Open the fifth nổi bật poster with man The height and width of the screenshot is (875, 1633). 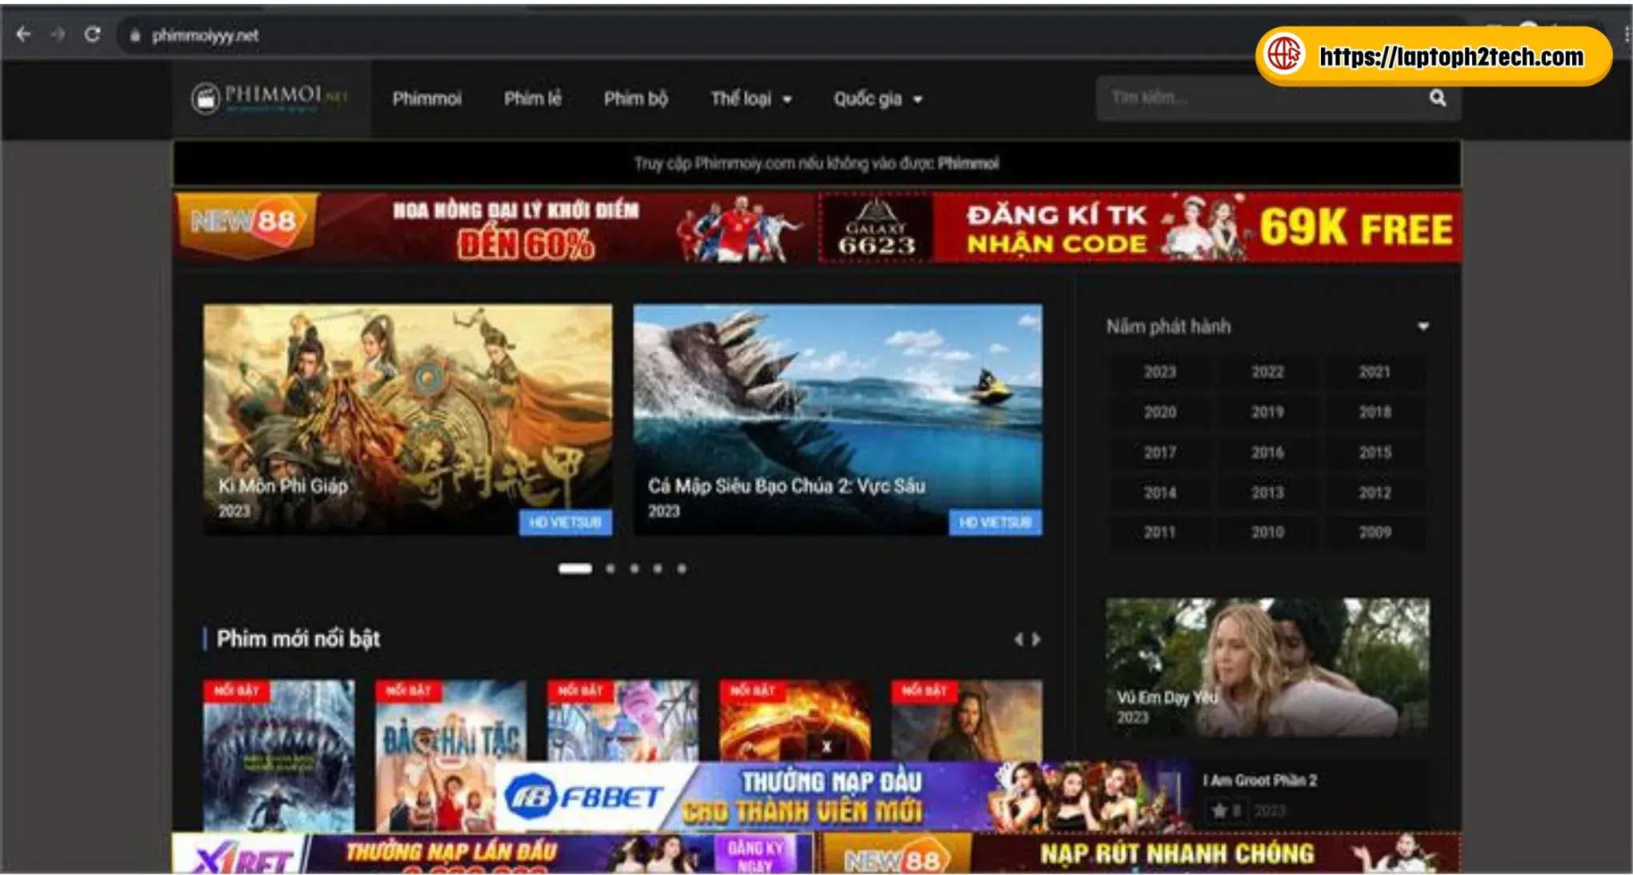[967, 721]
